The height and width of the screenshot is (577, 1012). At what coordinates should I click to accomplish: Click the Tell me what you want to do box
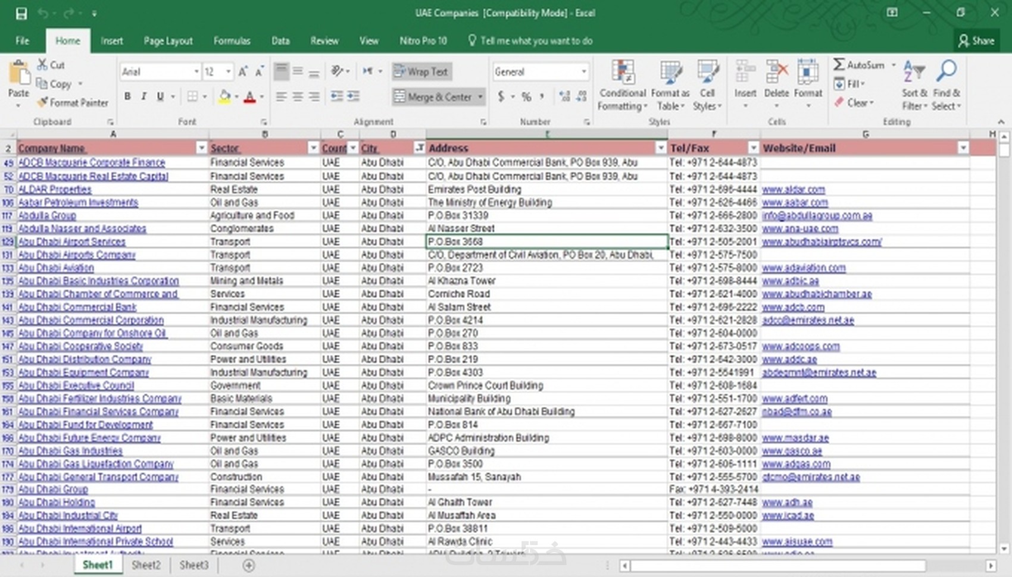[x=530, y=40]
